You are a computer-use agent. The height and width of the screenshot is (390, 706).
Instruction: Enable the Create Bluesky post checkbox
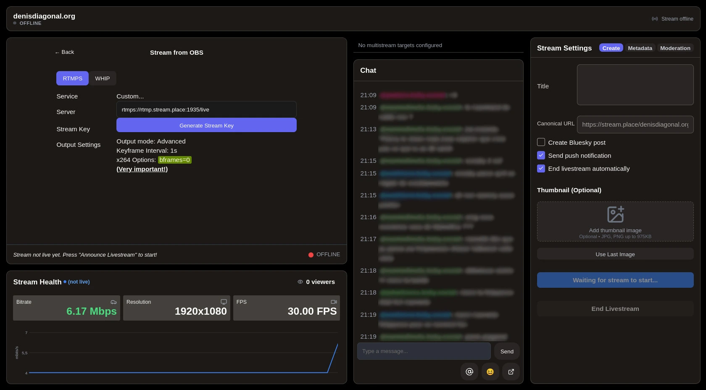(x=541, y=142)
